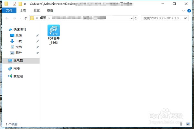Open Explorer help icon
This screenshot has height=129, width=194.
pos(189,11)
